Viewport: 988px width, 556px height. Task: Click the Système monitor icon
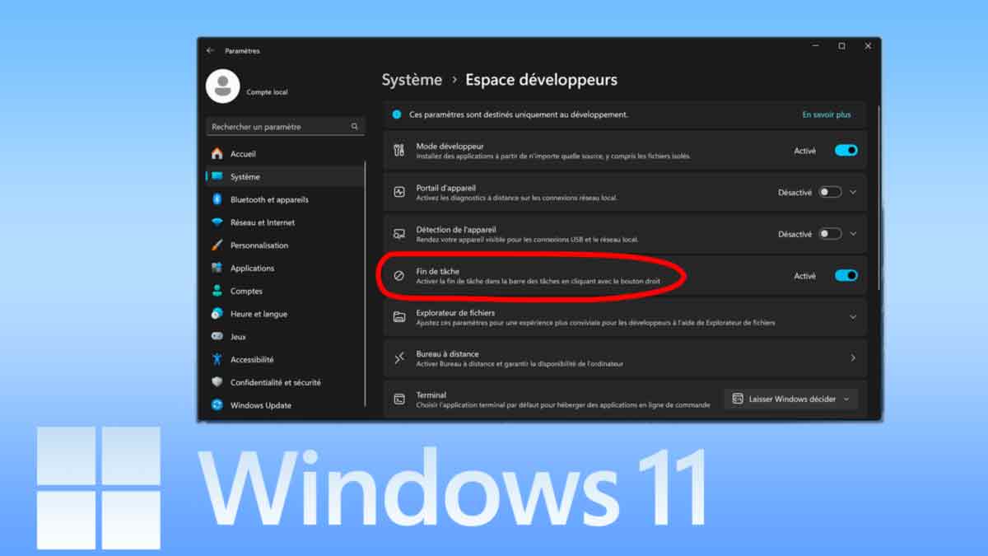coord(217,176)
